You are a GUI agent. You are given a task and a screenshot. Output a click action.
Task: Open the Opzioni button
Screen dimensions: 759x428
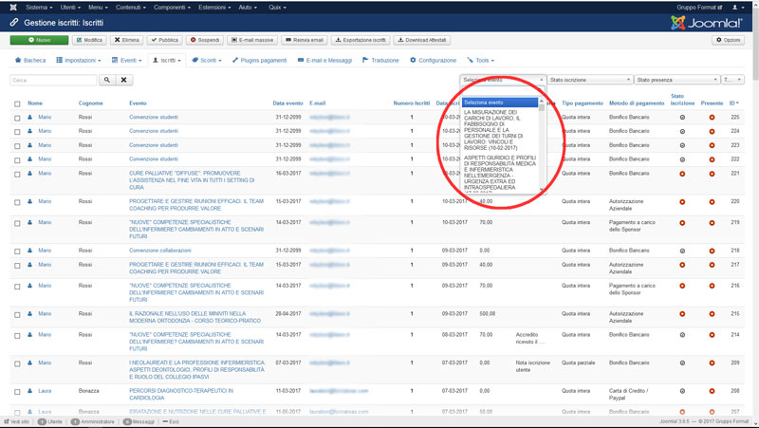[x=728, y=40]
